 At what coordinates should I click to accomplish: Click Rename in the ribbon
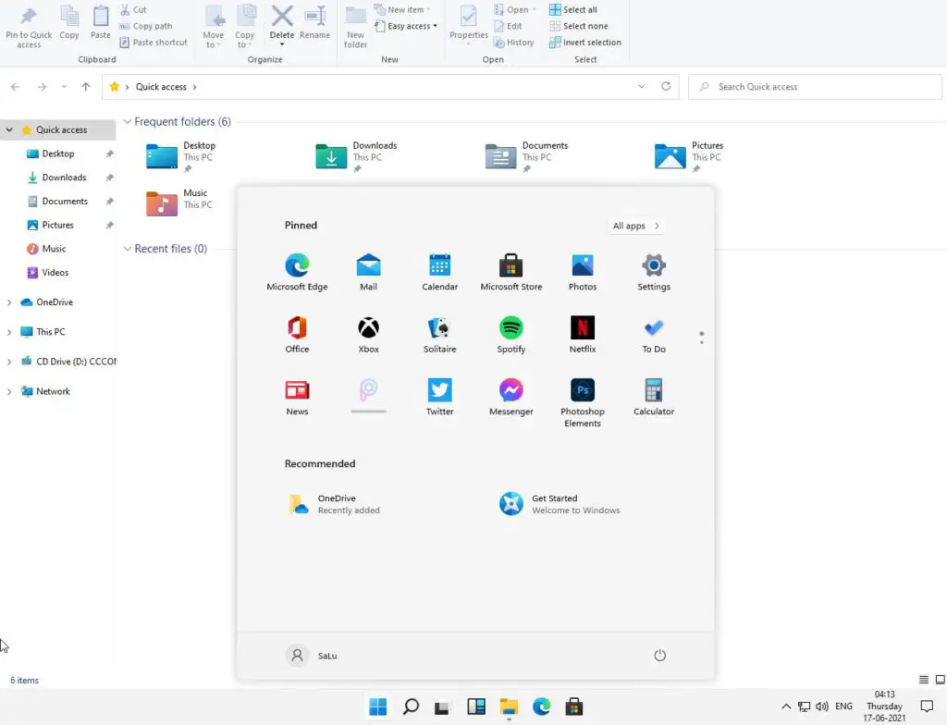tap(314, 23)
